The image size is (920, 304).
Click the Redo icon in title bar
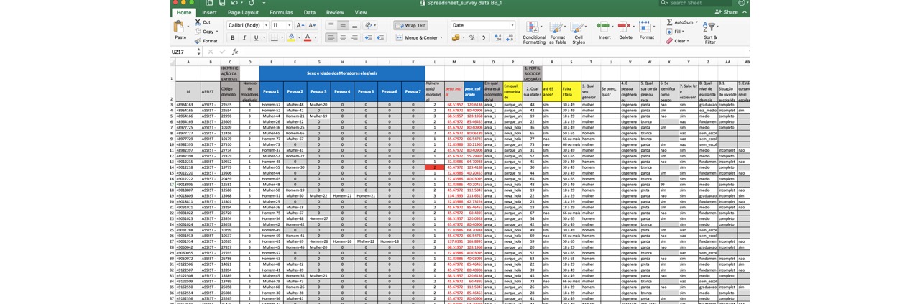click(x=252, y=3)
